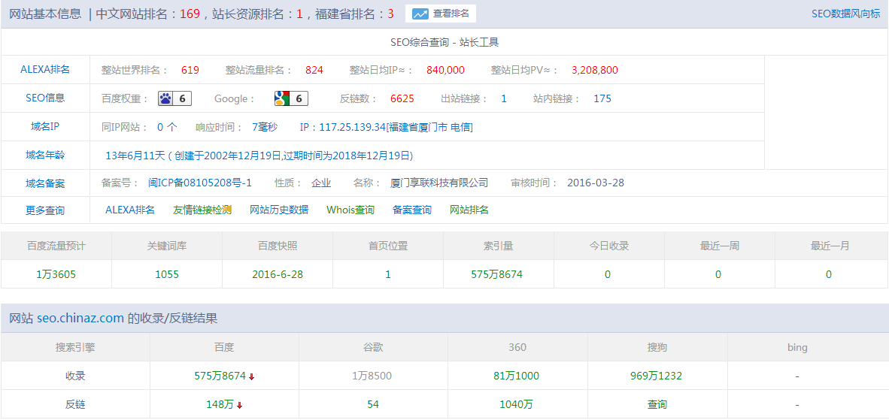889x420 pixels.
Task: Click keyword library value 1055
Action: pyautogui.click(x=167, y=274)
